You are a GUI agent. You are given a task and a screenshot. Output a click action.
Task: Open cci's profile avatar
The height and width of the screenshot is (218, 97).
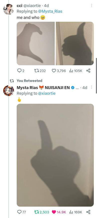8,9
